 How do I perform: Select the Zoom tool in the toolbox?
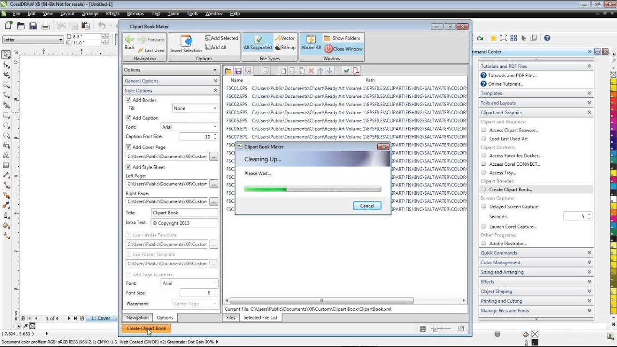tap(6, 85)
